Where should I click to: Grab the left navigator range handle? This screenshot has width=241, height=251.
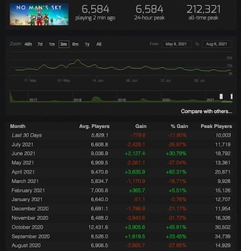(x=221, y=97)
